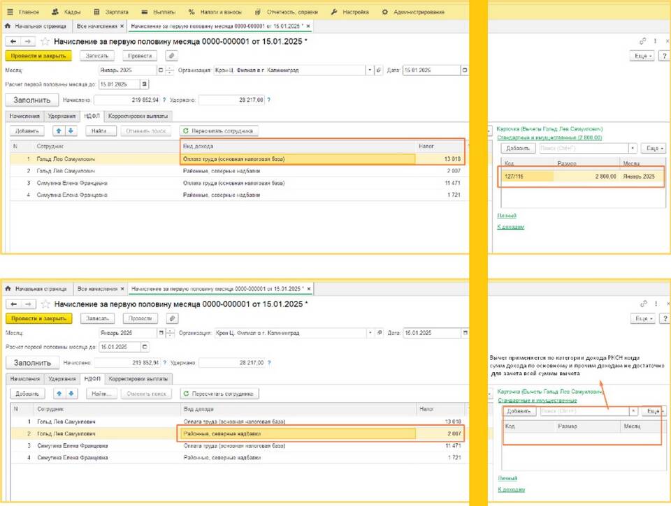Select Симутина row with tax 1 721, lower screenshot
The image size is (671, 506).
[240, 458]
